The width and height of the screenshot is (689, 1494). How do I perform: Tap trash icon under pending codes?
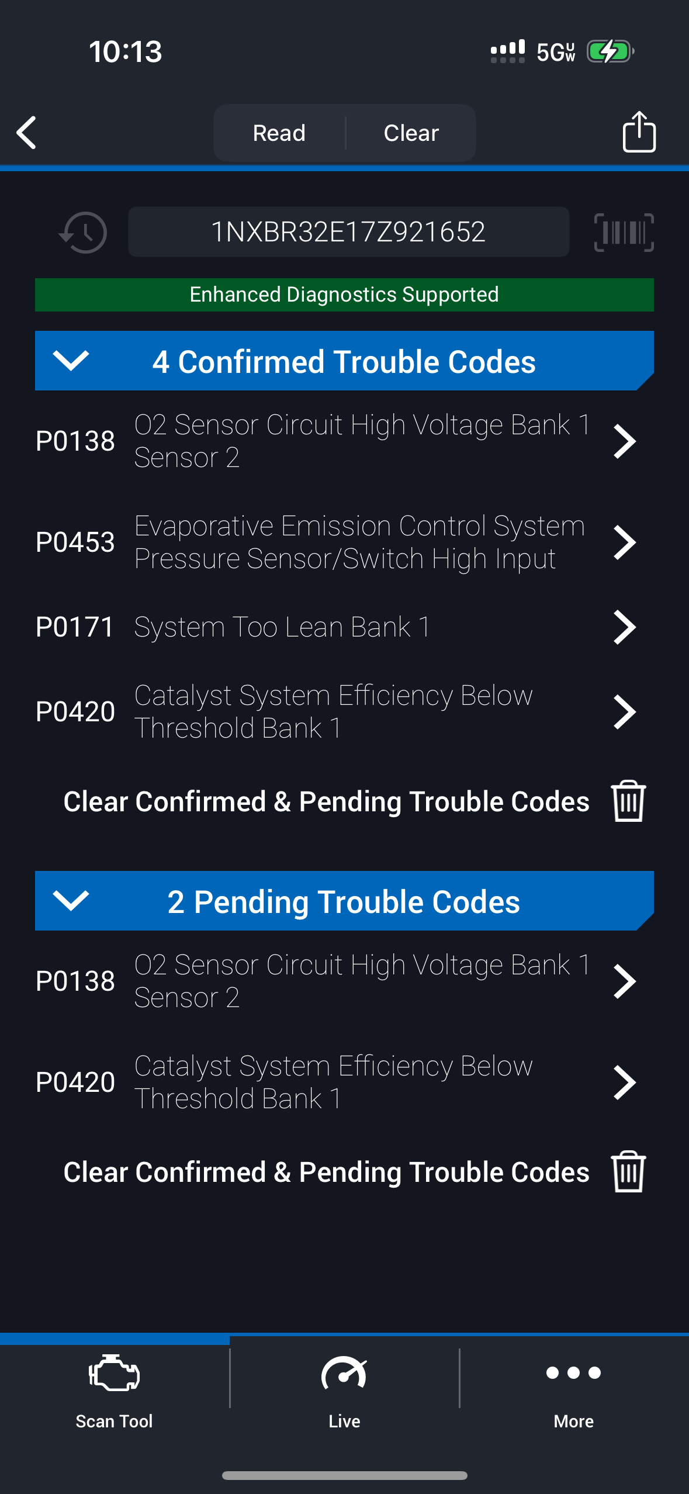click(x=628, y=1171)
